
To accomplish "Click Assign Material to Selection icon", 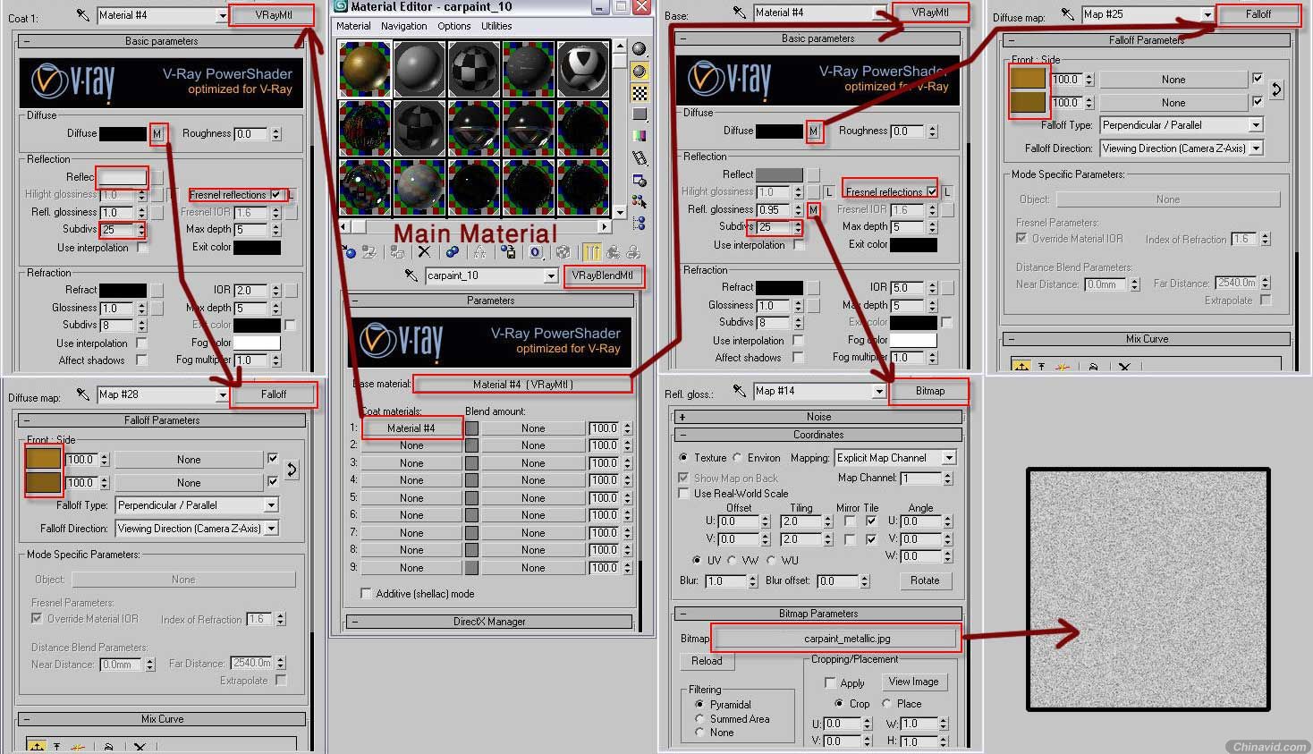I will (397, 253).
